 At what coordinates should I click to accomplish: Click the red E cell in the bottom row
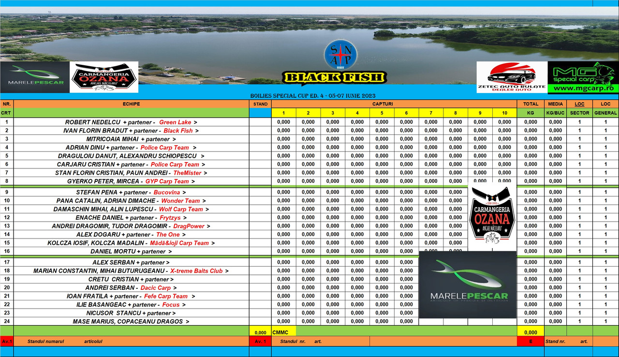pos(531,342)
